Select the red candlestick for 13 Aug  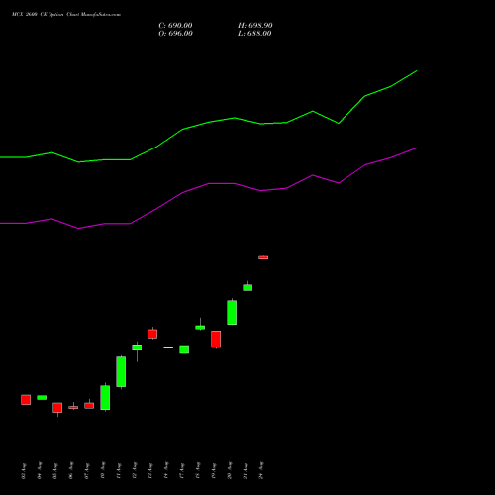pos(152,334)
